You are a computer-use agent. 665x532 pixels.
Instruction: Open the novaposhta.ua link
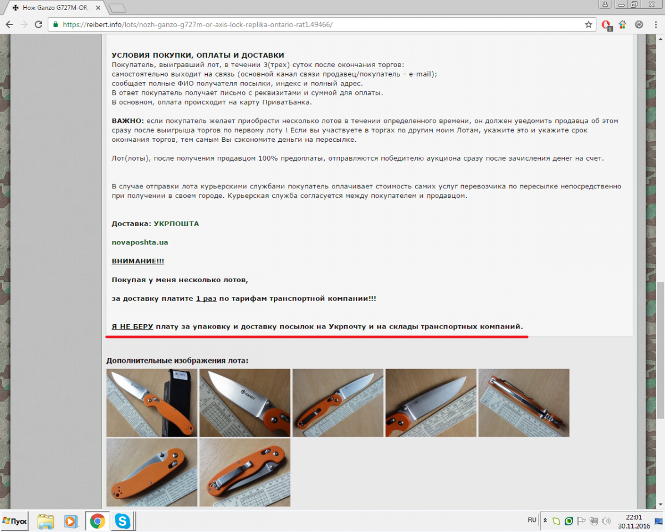[140, 242]
